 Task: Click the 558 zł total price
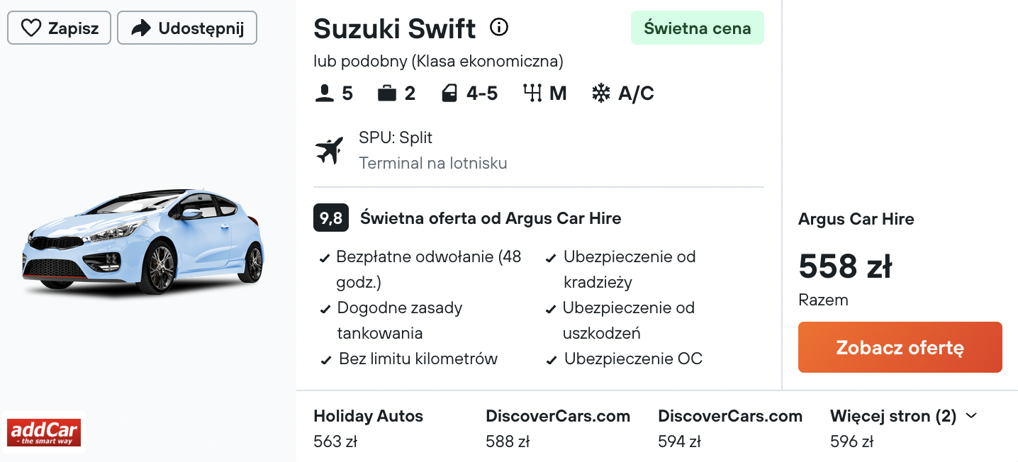click(845, 266)
